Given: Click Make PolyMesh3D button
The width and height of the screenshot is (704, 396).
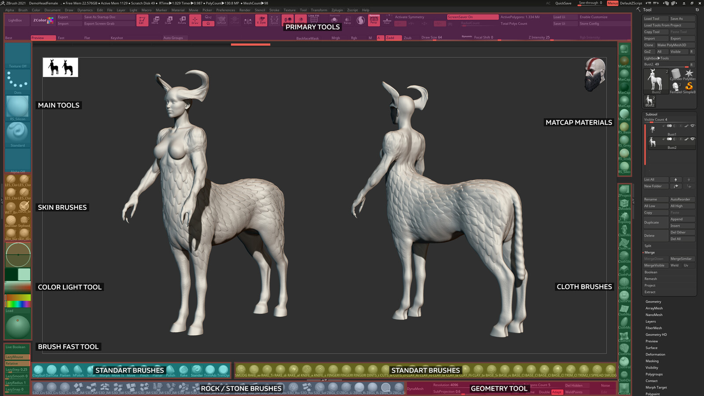Looking at the screenshot, I should [675, 45].
